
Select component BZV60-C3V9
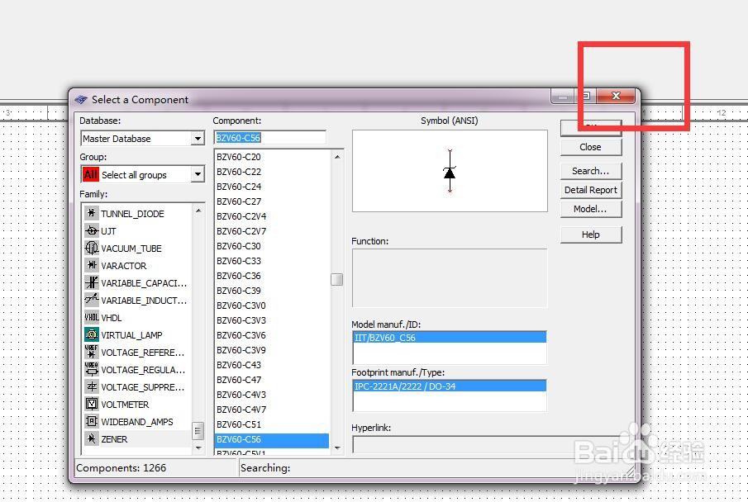pos(241,350)
